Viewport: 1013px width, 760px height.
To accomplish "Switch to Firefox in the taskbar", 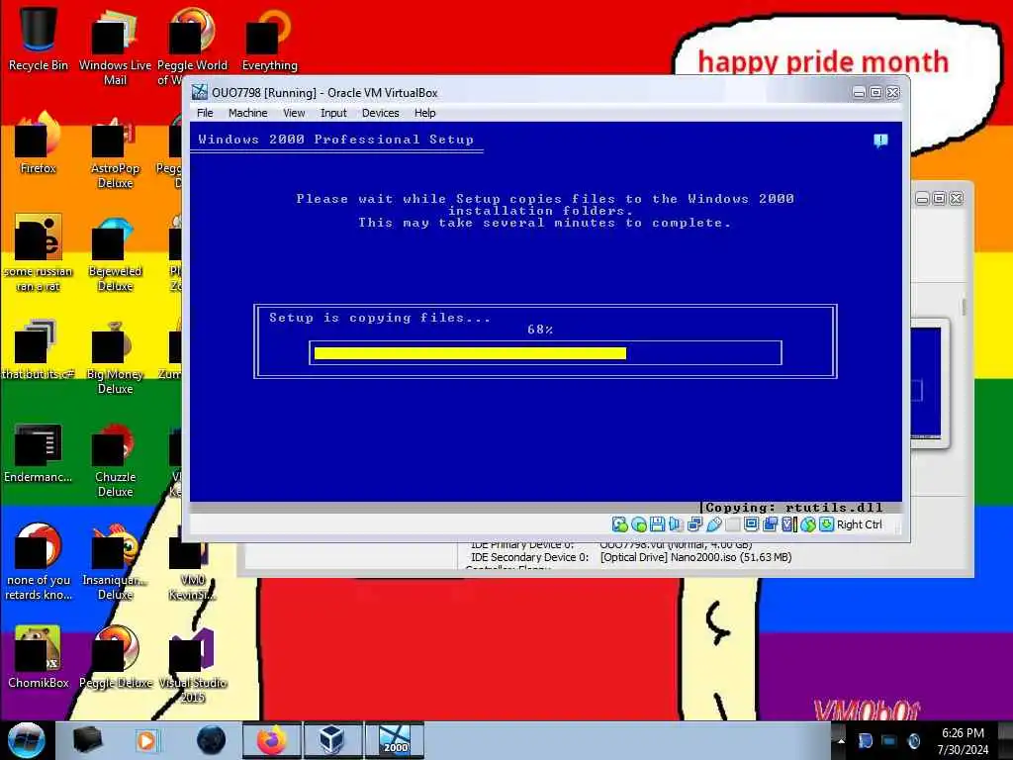I will 271,740.
